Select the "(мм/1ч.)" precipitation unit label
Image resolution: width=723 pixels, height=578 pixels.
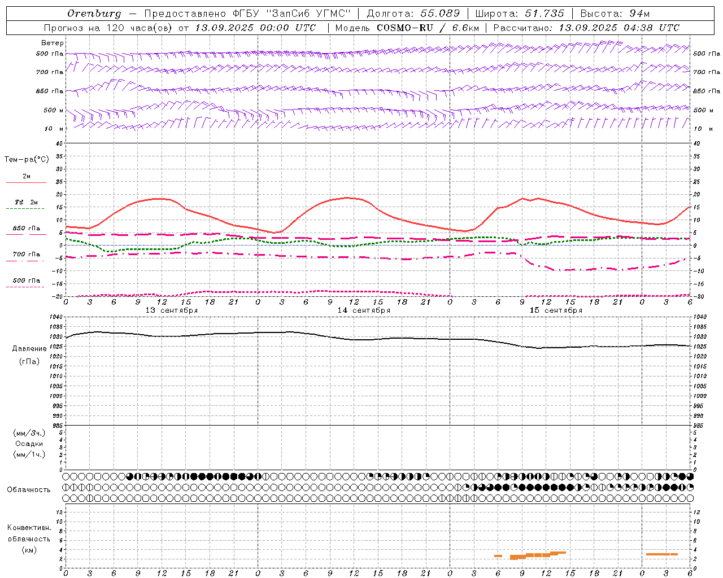tap(29, 454)
